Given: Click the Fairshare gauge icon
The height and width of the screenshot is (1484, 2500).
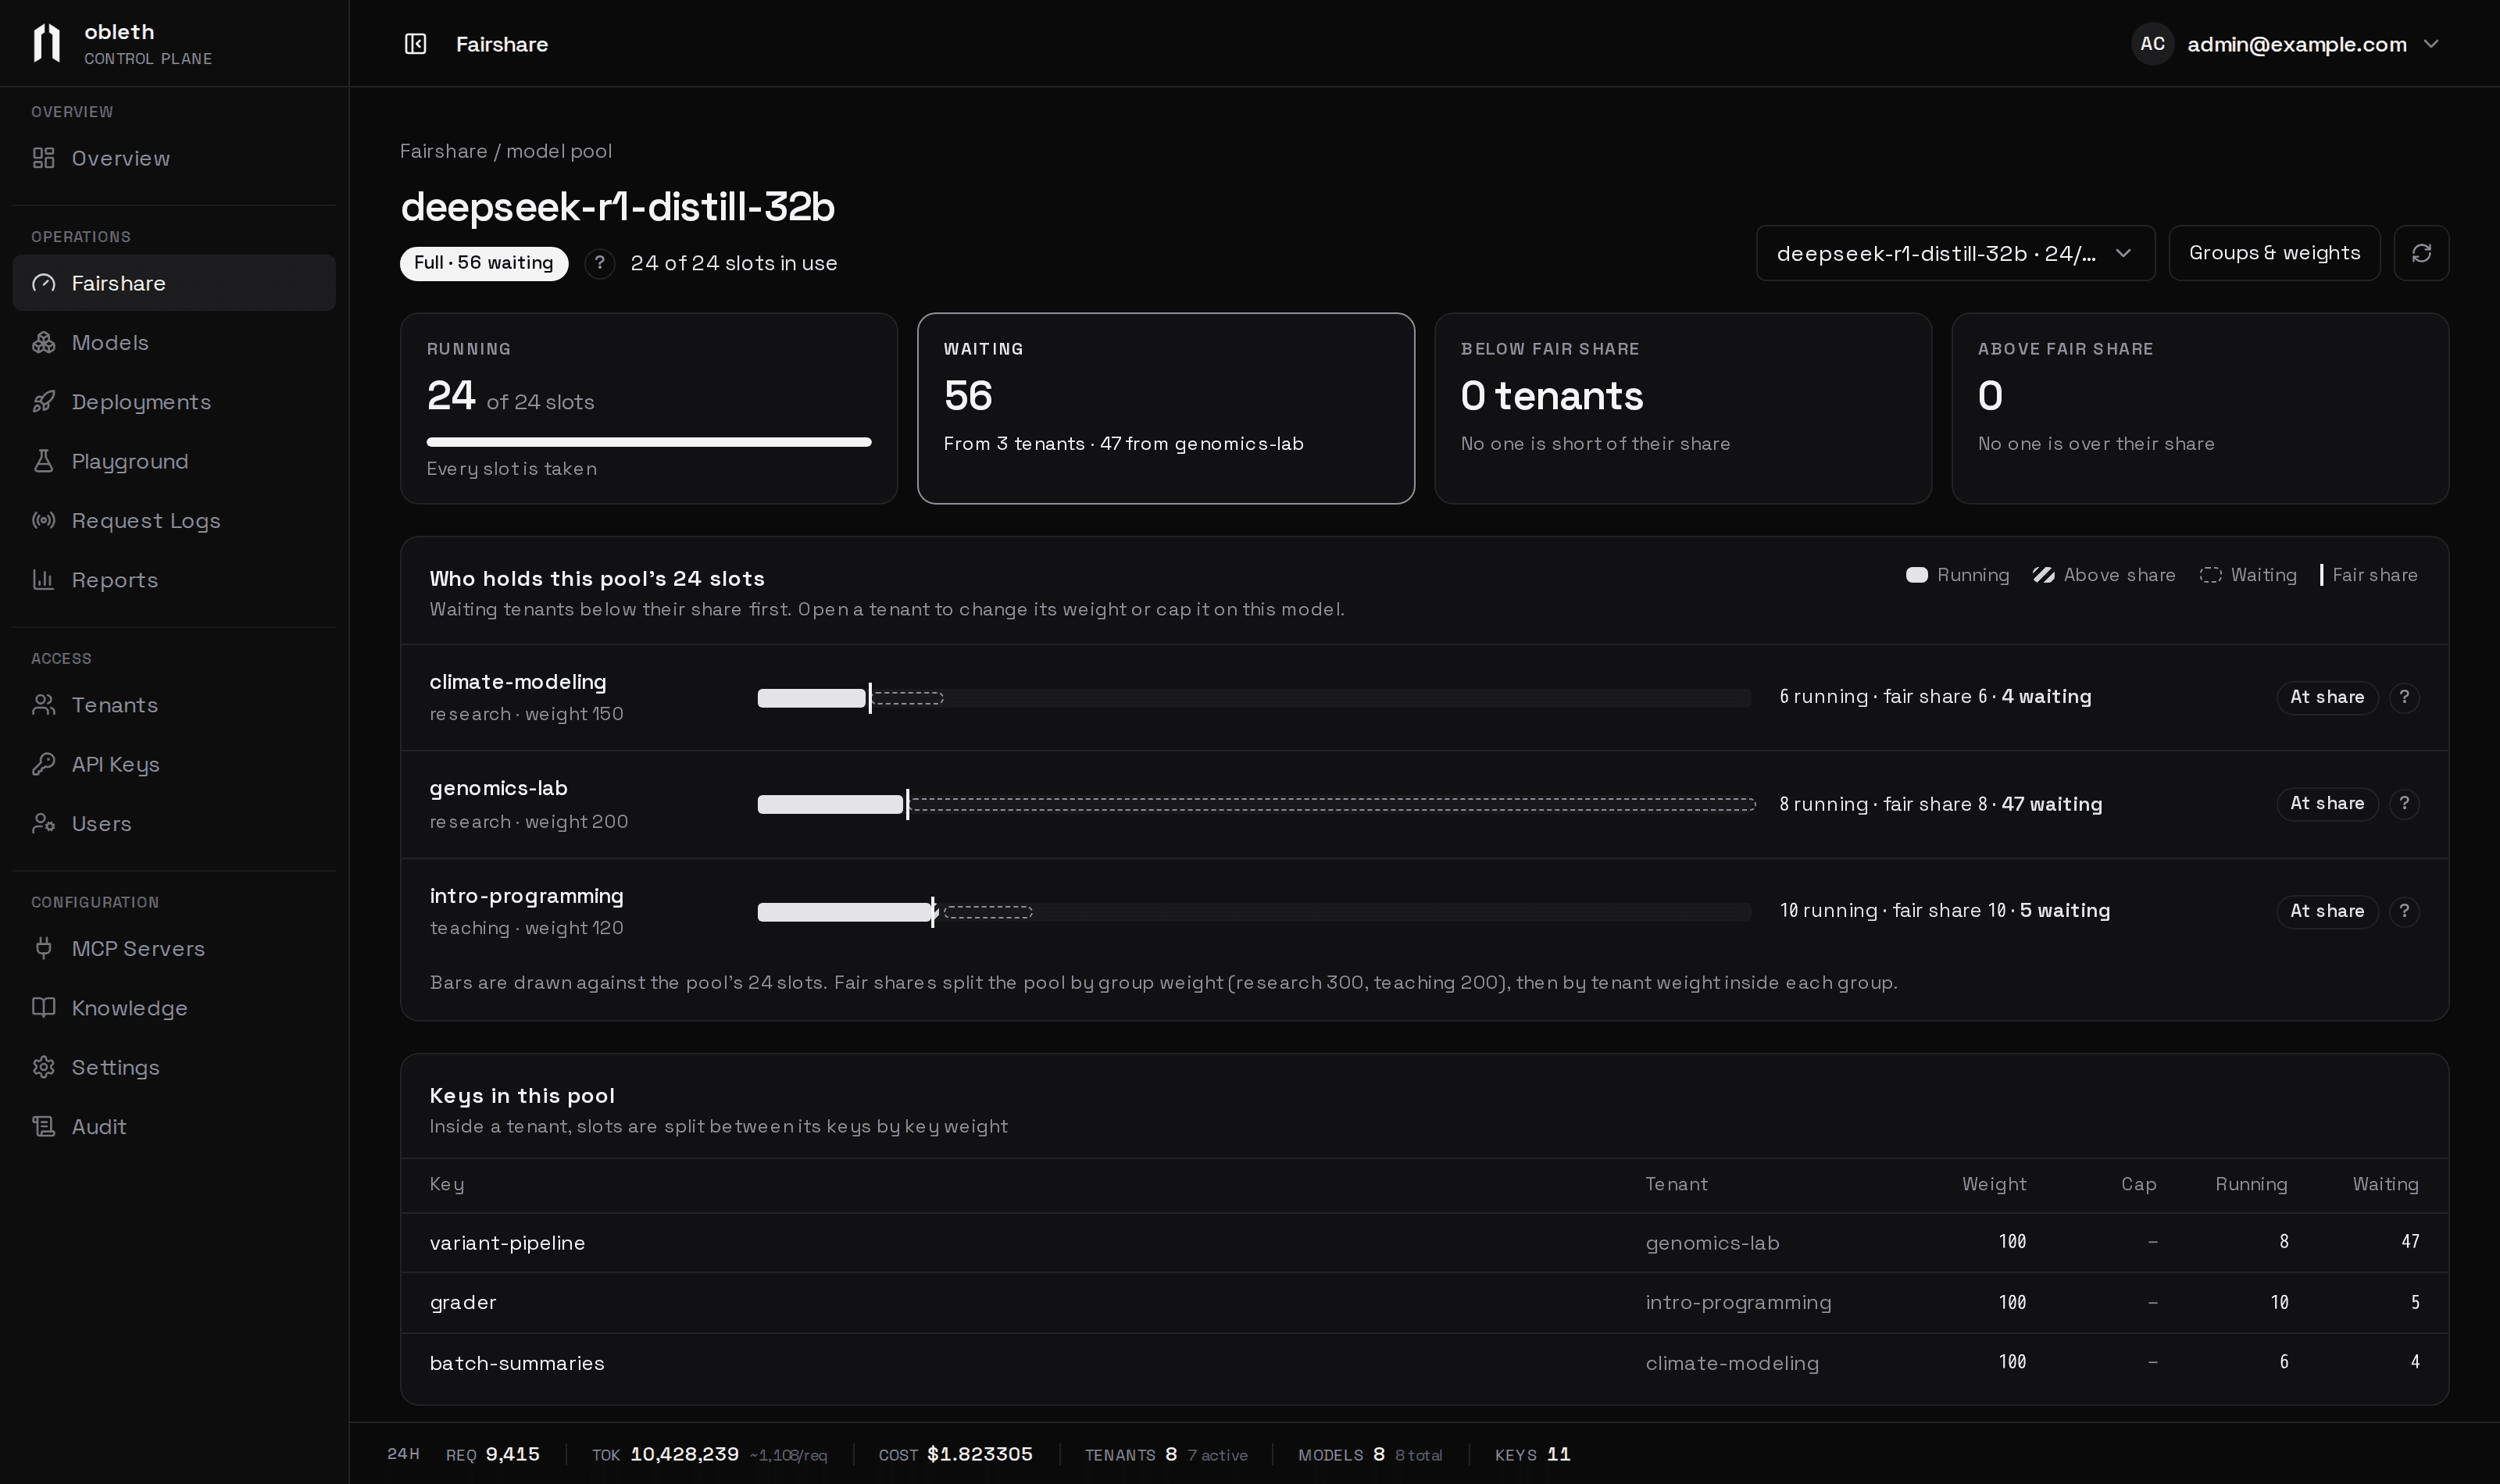Looking at the screenshot, I should 43,283.
